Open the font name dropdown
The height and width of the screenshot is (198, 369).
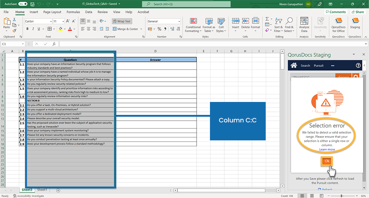click(51, 21)
